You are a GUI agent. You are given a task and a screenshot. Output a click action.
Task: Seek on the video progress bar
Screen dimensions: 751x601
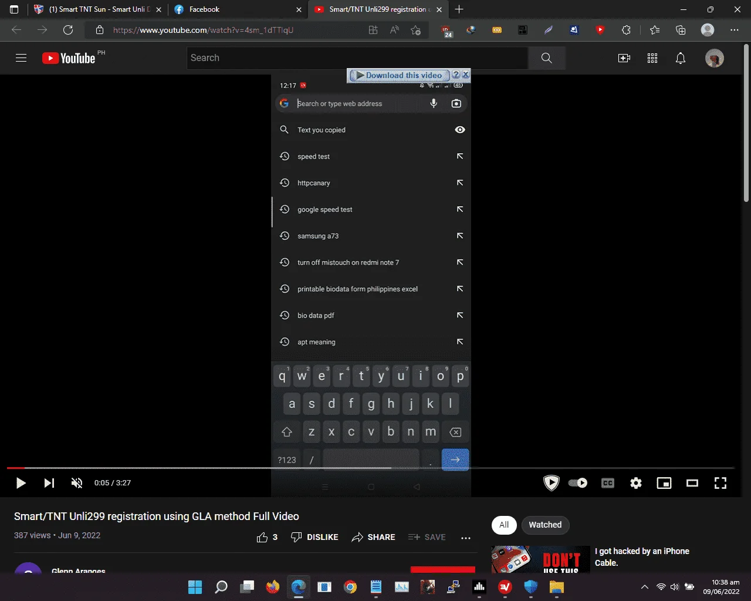(371, 468)
